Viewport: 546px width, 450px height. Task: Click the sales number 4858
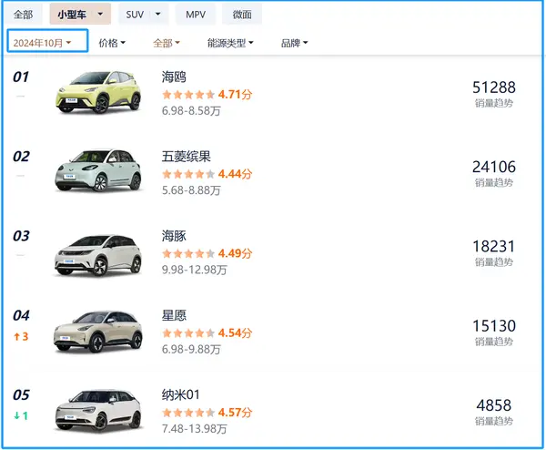pyautogui.click(x=494, y=405)
